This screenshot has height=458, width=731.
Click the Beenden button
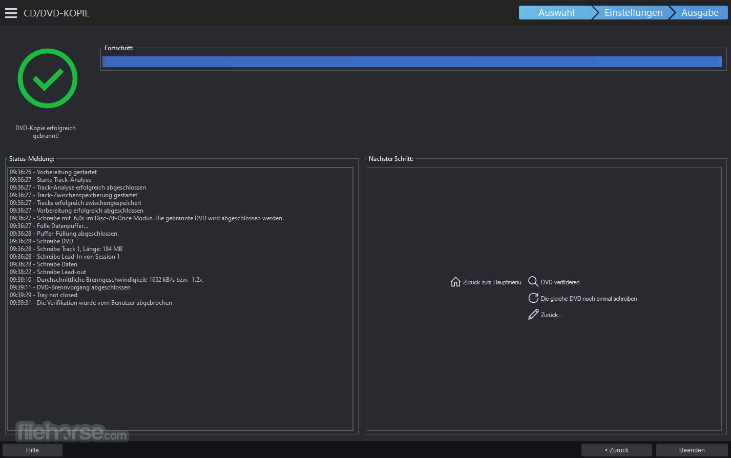tap(692, 450)
